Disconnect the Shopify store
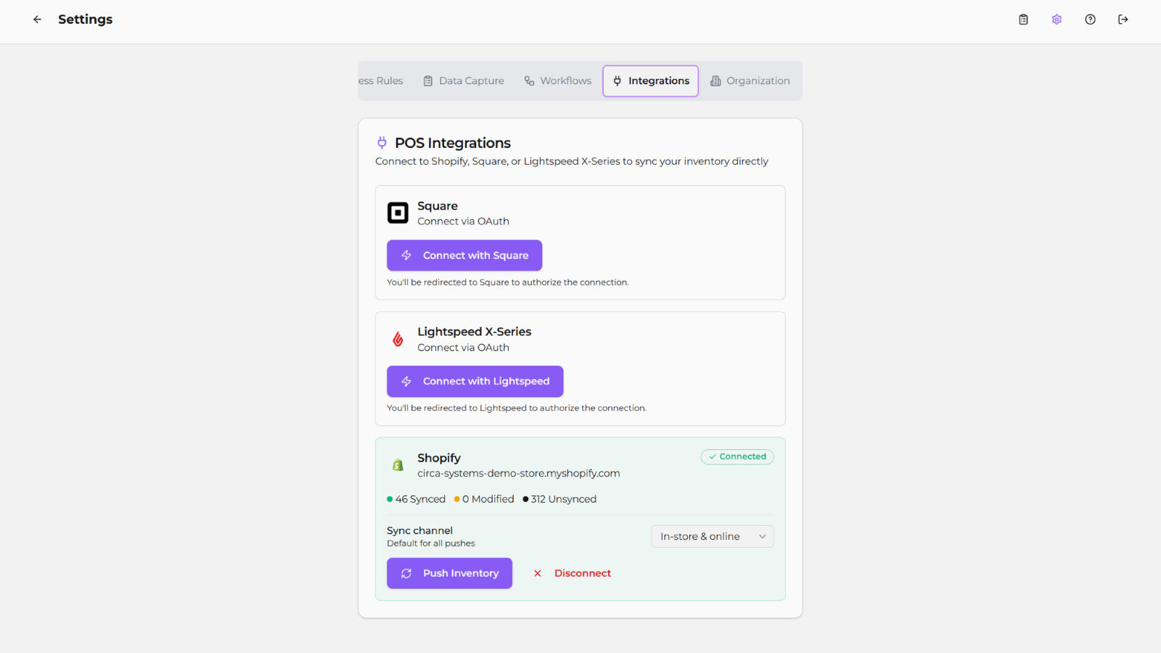The image size is (1161, 653). [x=572, y=573]
